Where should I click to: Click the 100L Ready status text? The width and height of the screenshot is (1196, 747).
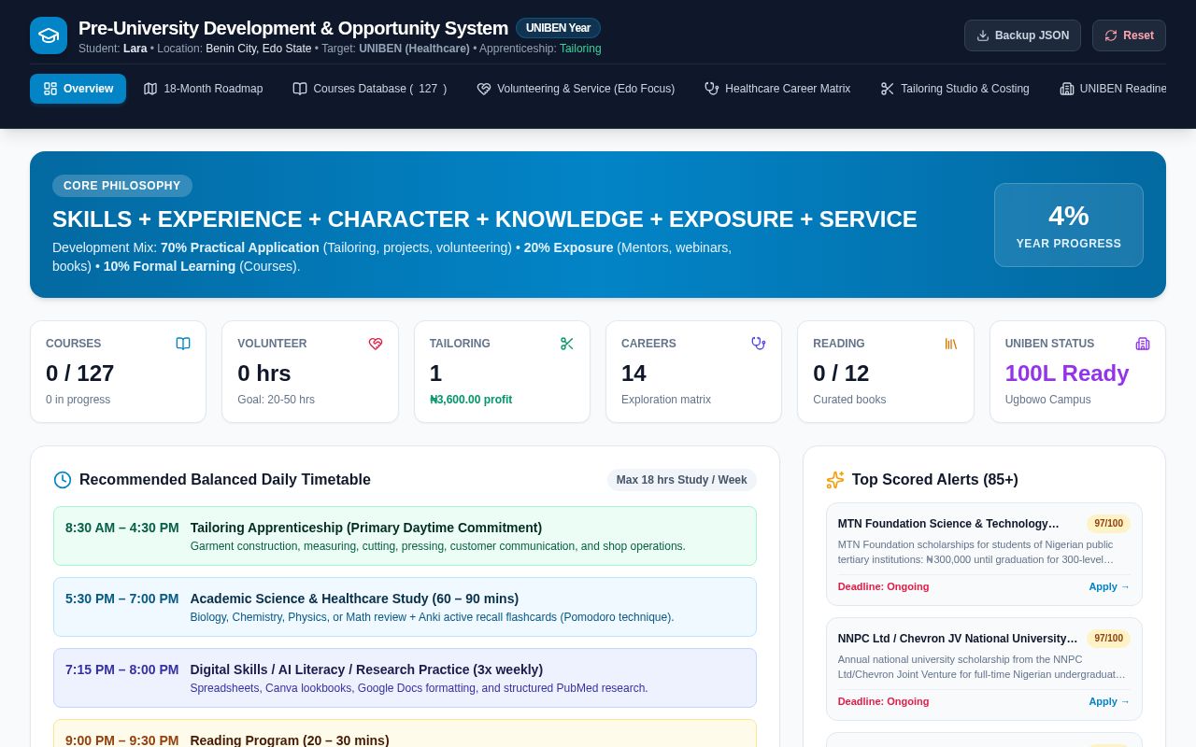(1067, 373)
